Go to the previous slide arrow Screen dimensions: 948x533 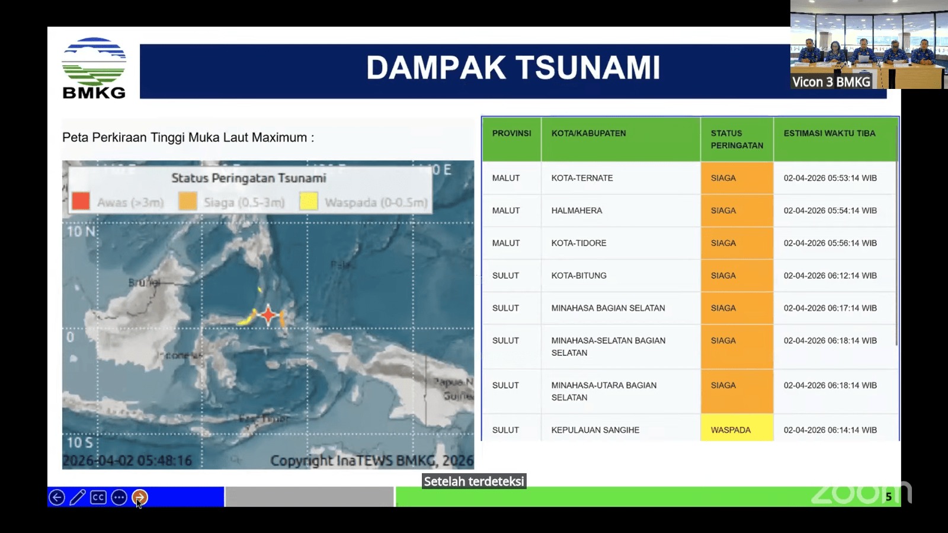[x=57, y=497]
